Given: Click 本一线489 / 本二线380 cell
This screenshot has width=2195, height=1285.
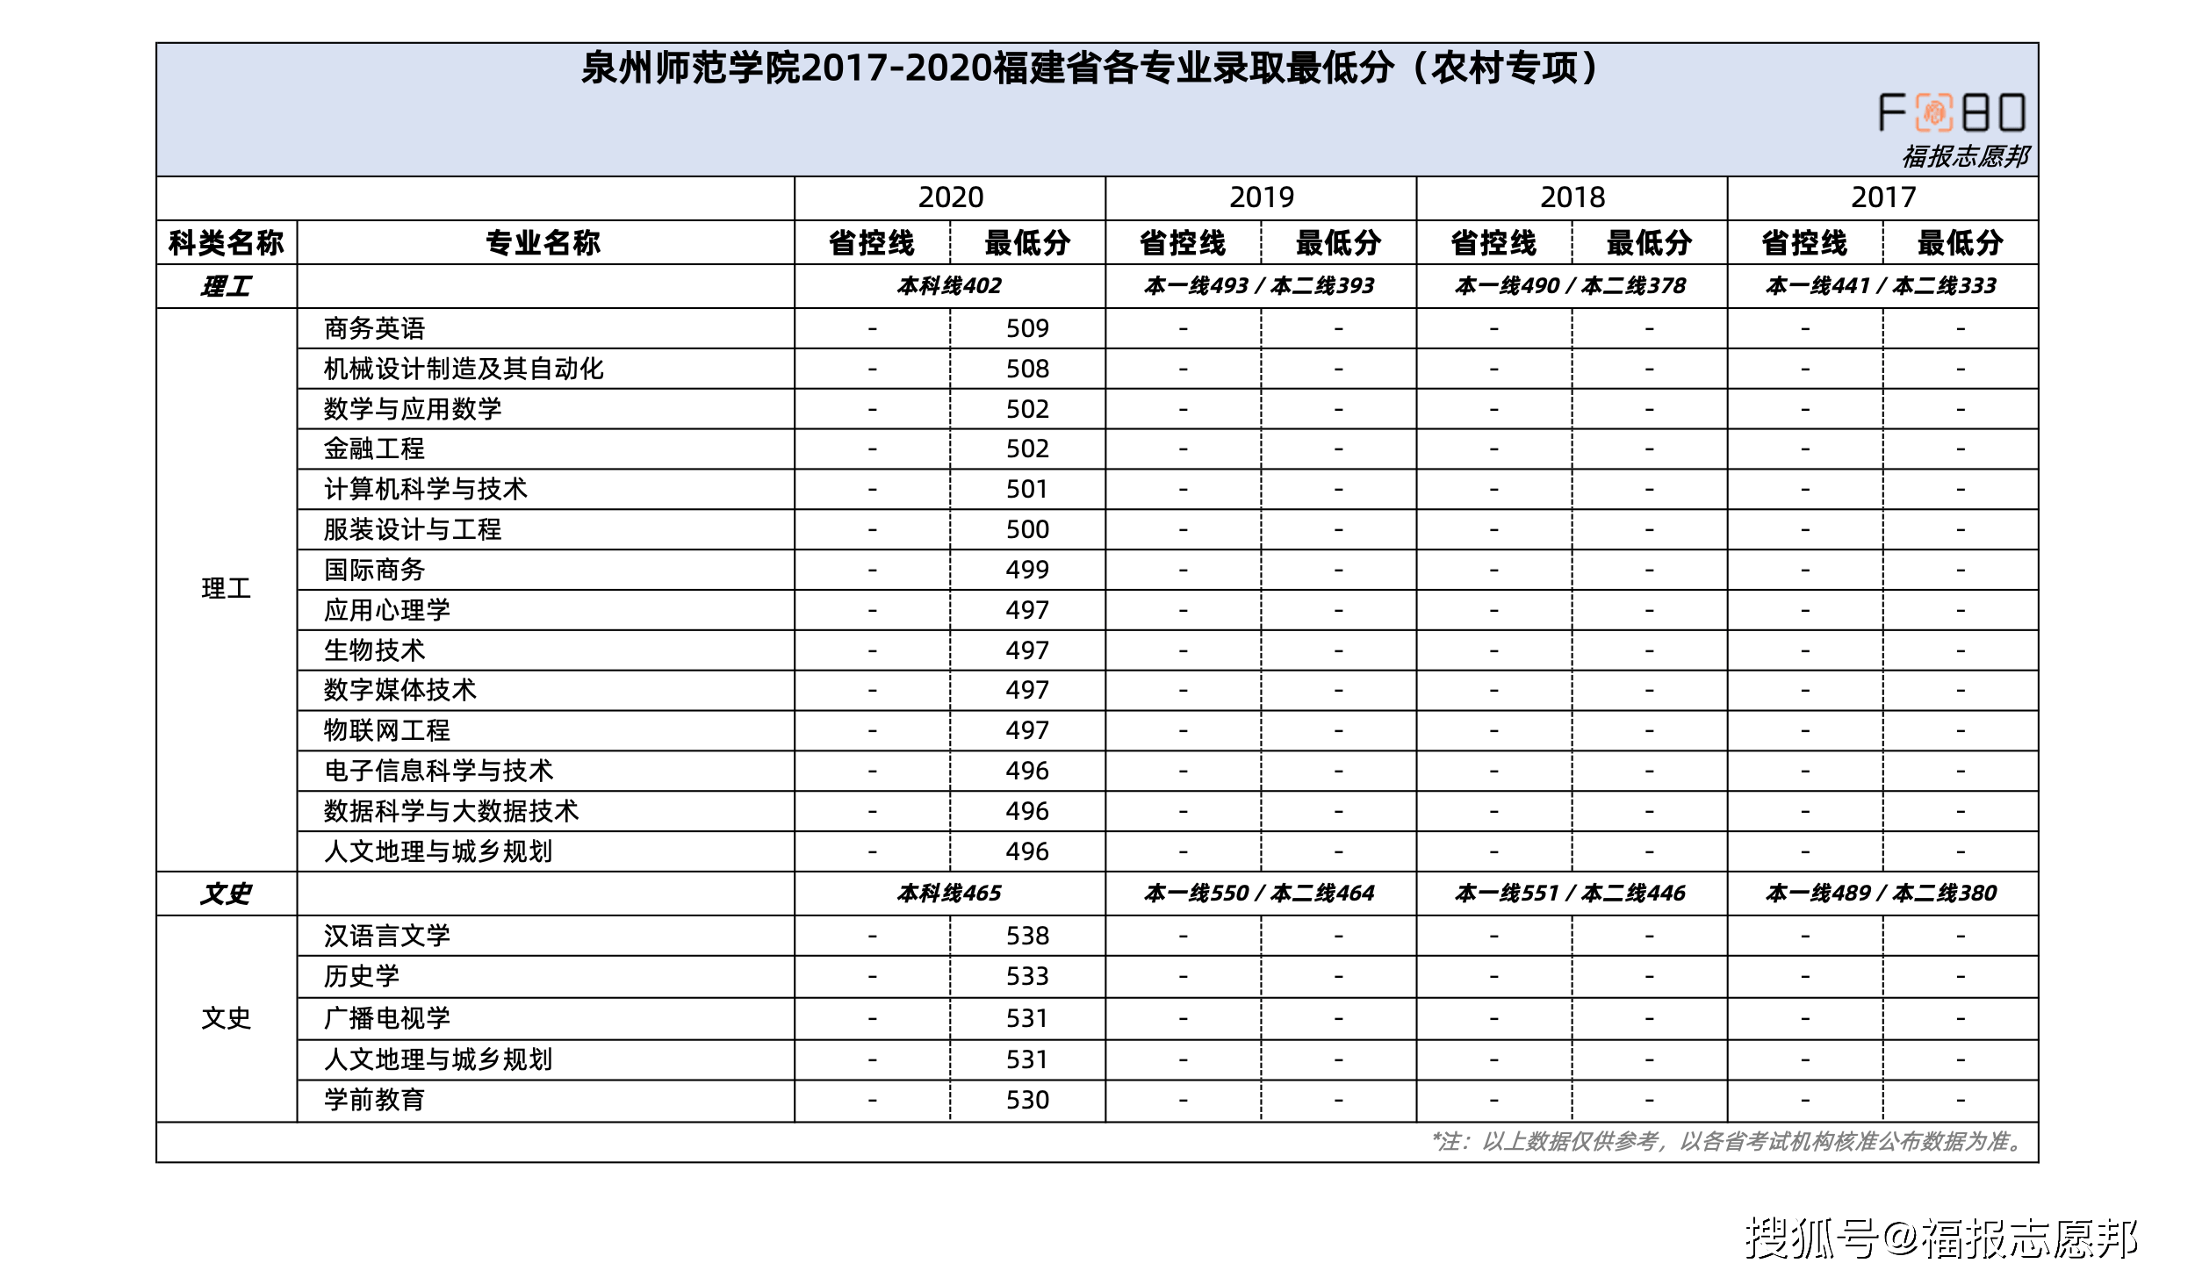Looking at the screenshot, I should pyautogui.click(x=1882, y=894).
